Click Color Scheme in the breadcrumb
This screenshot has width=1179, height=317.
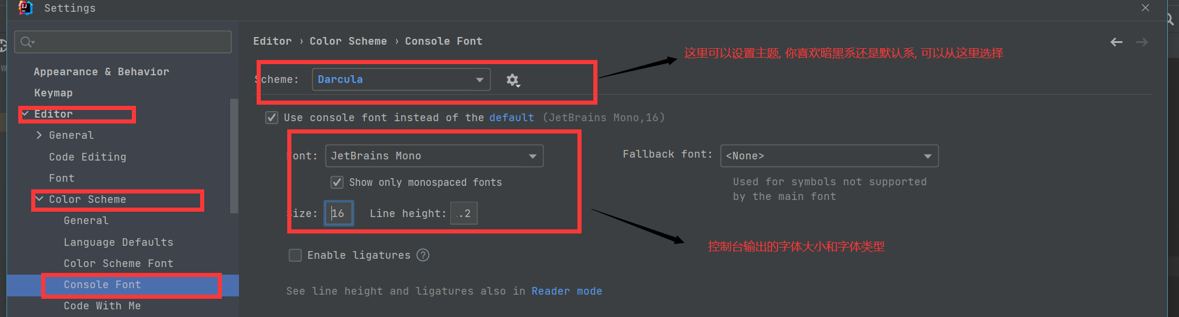(x=348, y=41)
